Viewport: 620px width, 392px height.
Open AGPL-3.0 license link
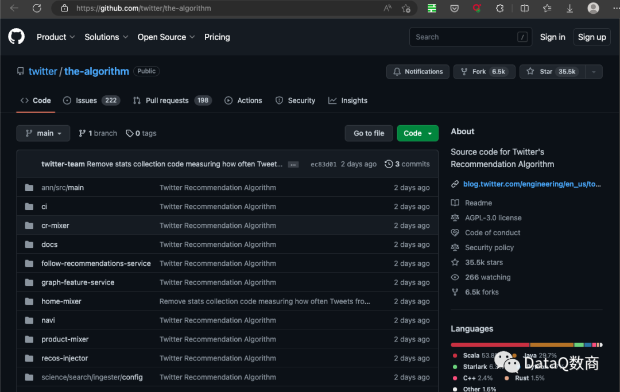(x=486, y=218)
